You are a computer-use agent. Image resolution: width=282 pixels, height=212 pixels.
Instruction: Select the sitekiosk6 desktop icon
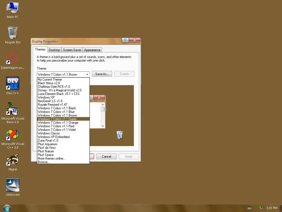tap(13, 187)
